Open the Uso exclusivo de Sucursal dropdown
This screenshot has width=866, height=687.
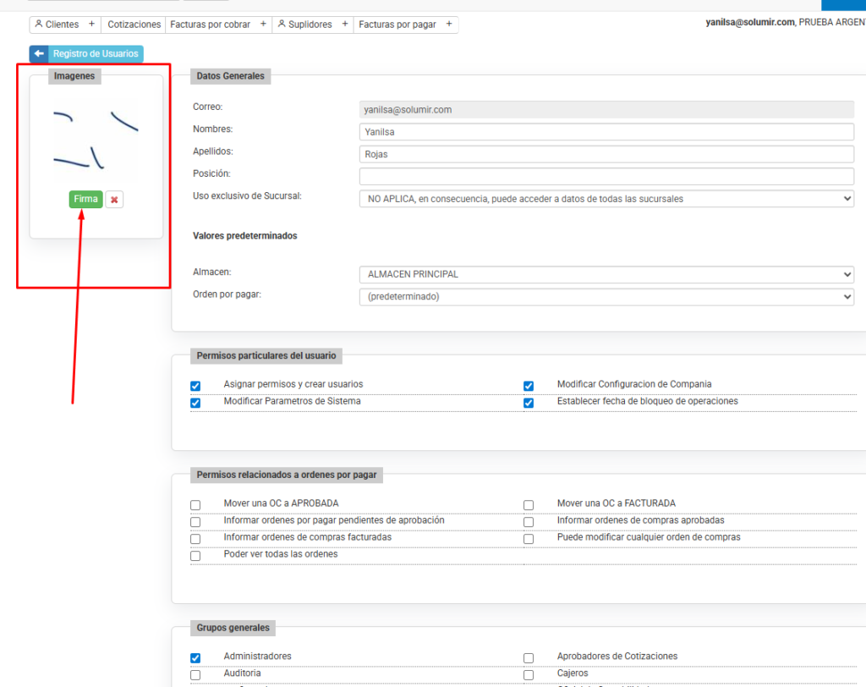(606, 199)
